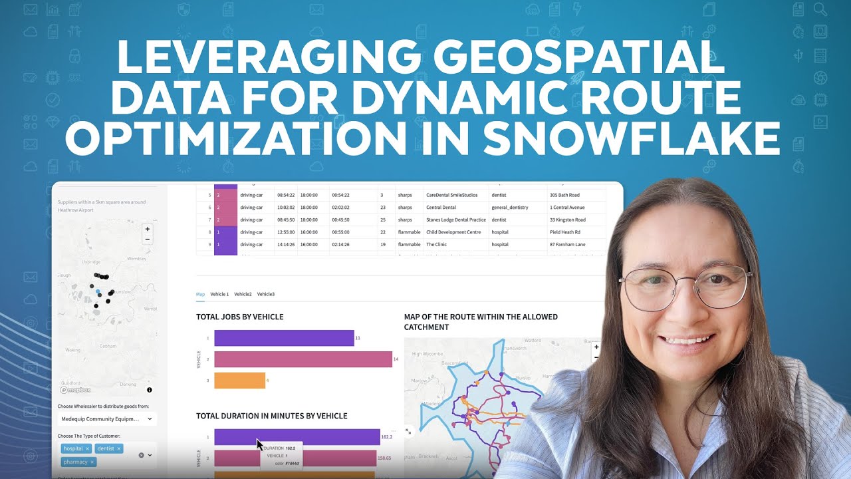Click the purple vehicle 1 jobs bar

click(284, 338)
